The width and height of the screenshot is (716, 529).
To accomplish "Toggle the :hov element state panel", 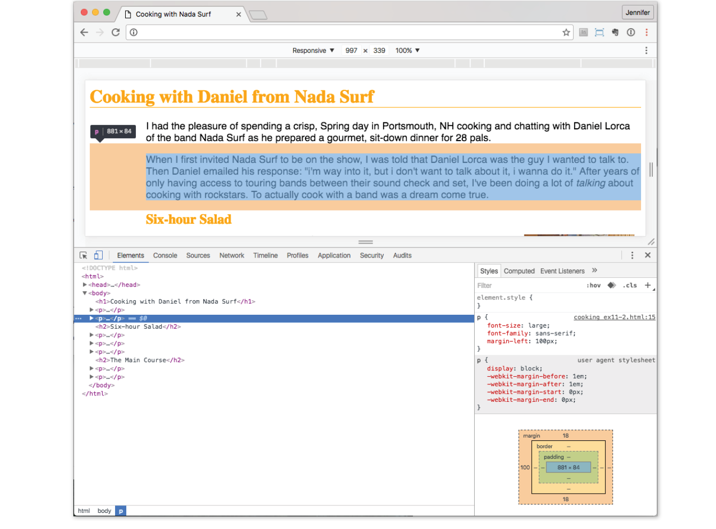I will coord(593,285).
